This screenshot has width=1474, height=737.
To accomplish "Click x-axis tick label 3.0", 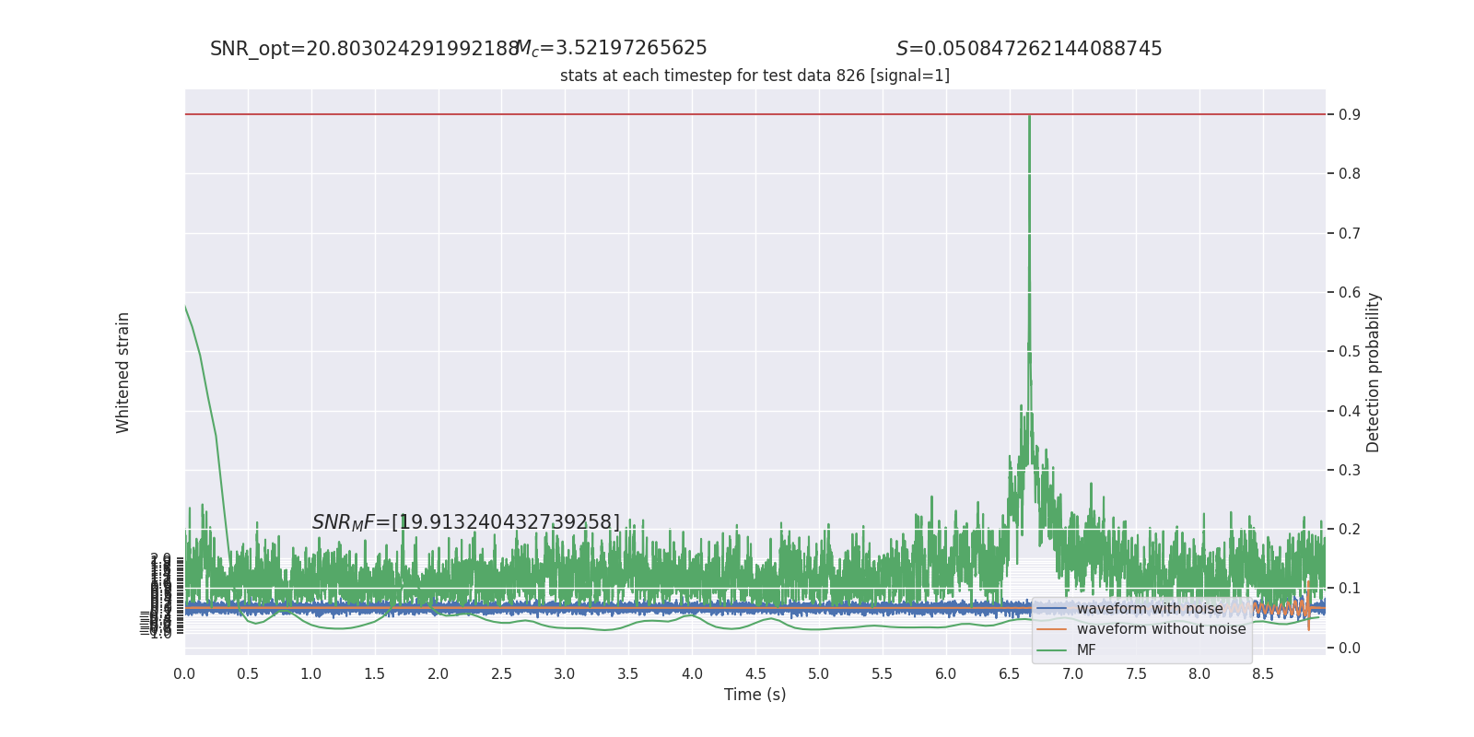I will 565,674.
